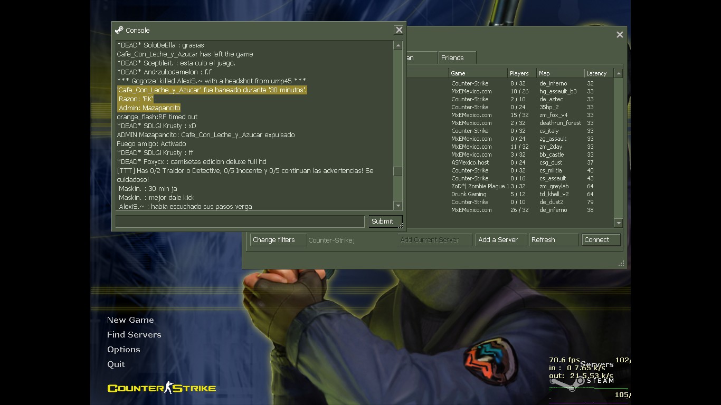Sort servers by Latency column
Screen dimensions: 721x405
[x=599, y=73]
